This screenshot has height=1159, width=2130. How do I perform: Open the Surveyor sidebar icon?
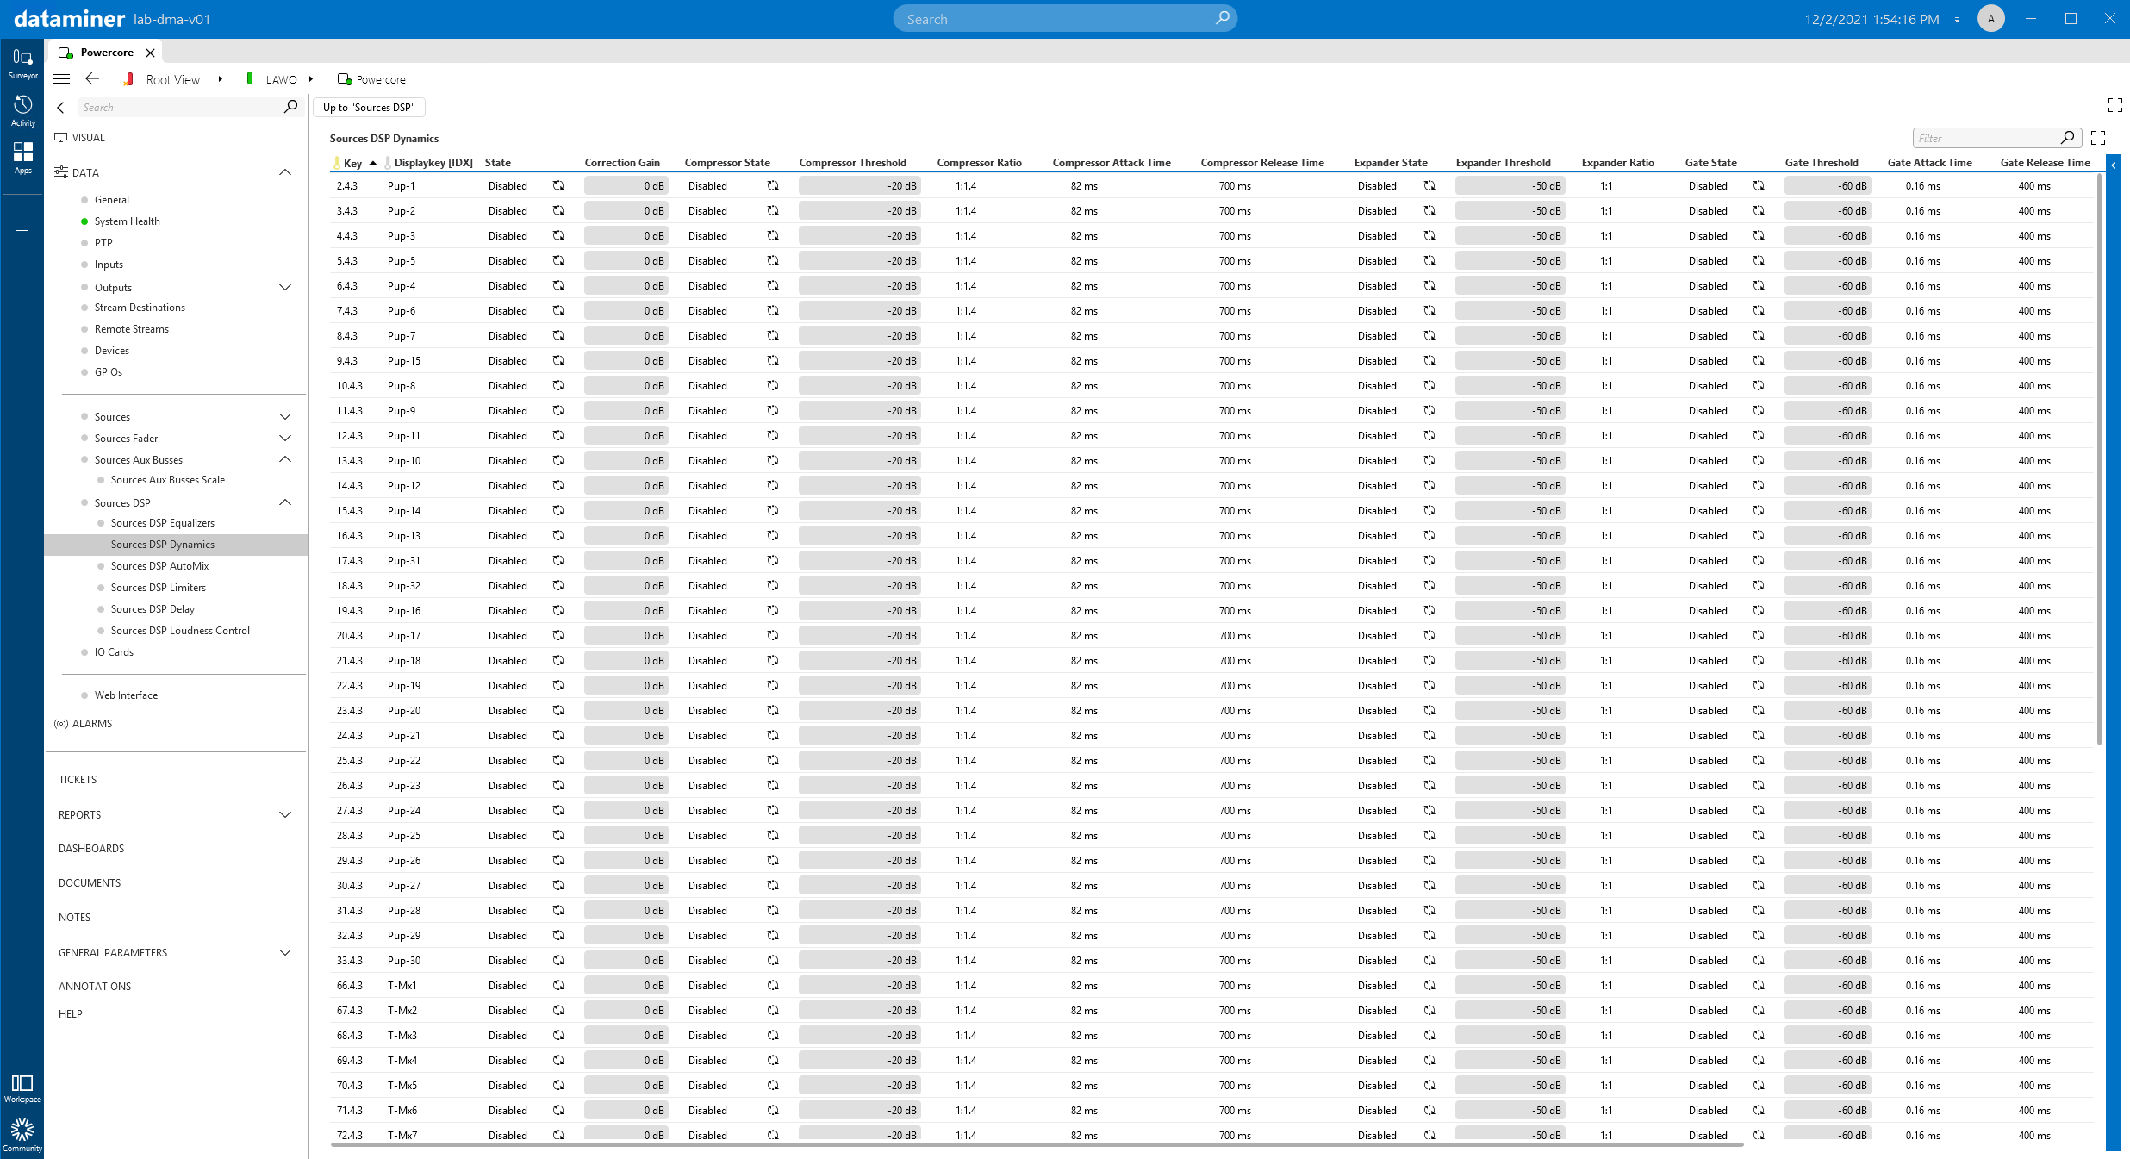[22, 63]
